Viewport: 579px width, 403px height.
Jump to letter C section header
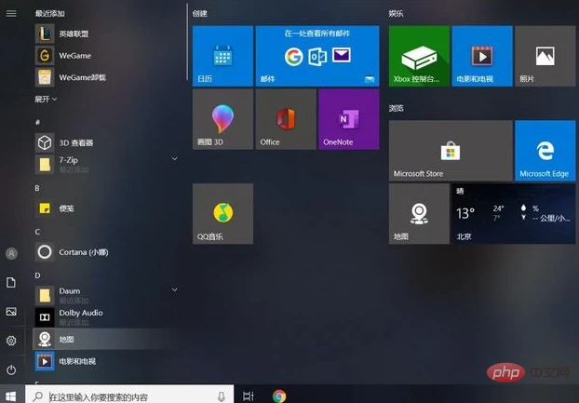click(37, 232)
